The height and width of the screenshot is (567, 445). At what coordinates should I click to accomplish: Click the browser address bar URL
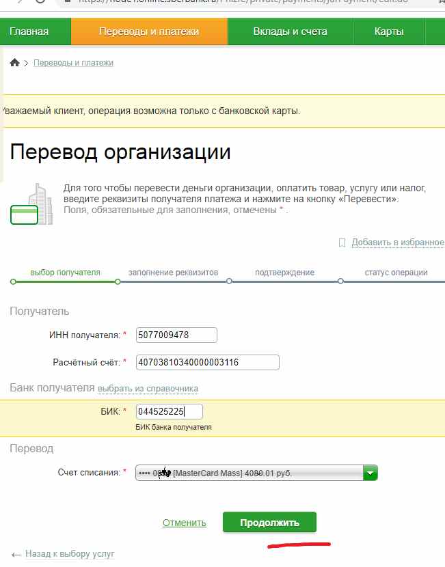[x=243, y=2]
